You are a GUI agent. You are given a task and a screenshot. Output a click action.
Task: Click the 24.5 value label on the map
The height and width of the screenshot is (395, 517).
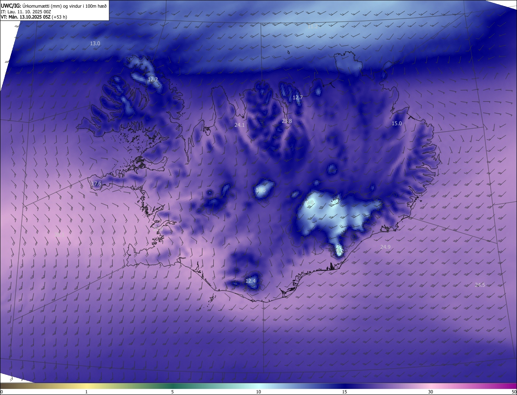(479, 285)
